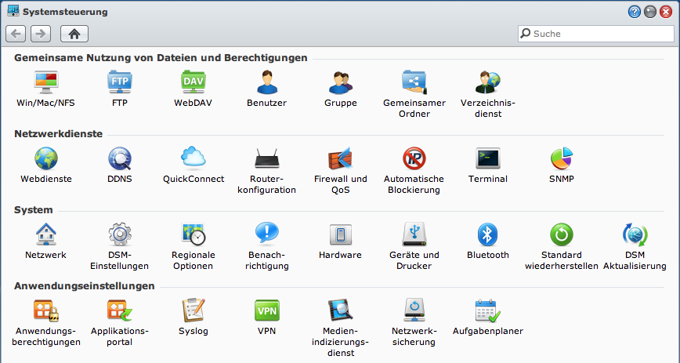Open DSM Aktualisierung
Screen dimensions: 680x363
[x=635, y=234]
